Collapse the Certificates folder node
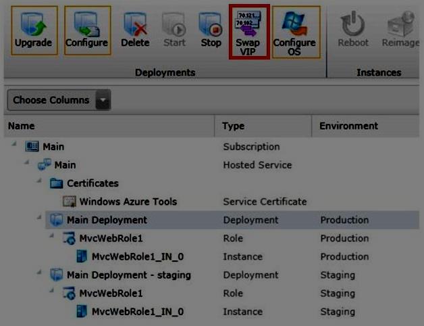This screenshot has width=424, height=326. [39, 180]
